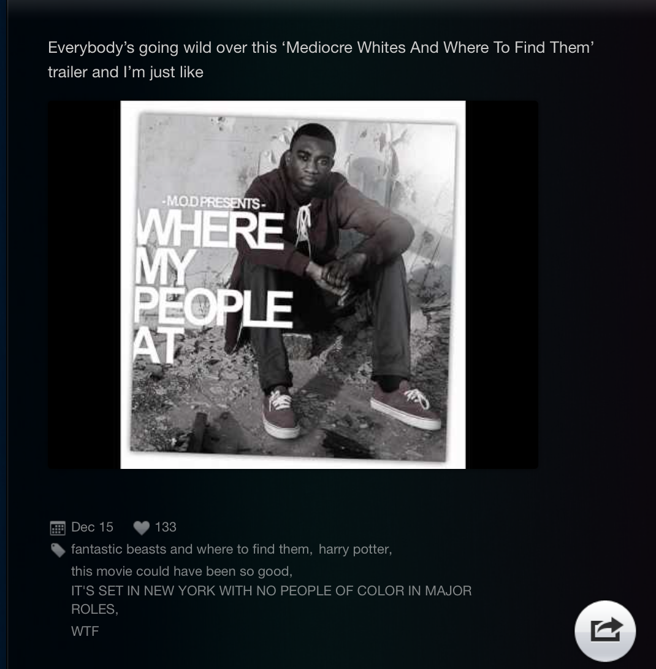Open 'fantastic beasts and where to find them' tag
Viewport: 656px width, 669px height.
192,549
